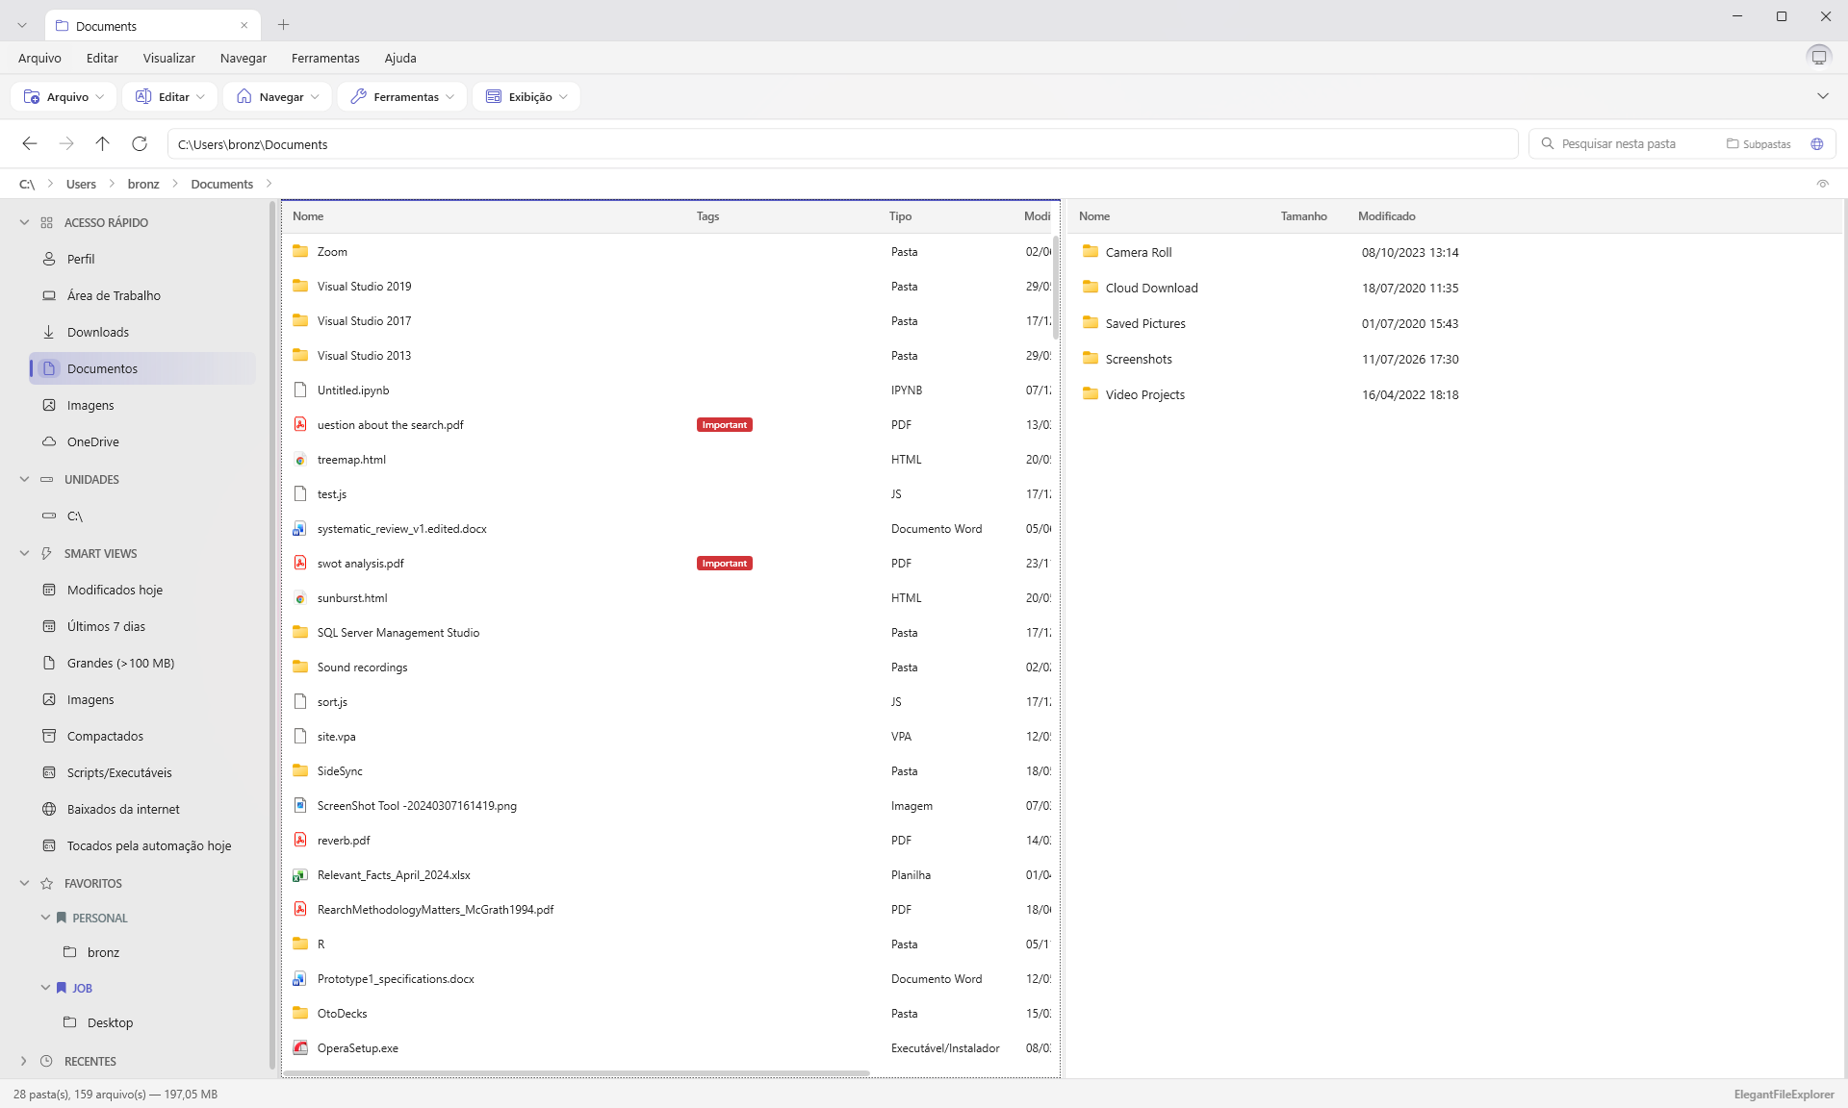Open the Ajuda menu
This screenshot has height=1108, width=1848.
click(x=400, y=58)
